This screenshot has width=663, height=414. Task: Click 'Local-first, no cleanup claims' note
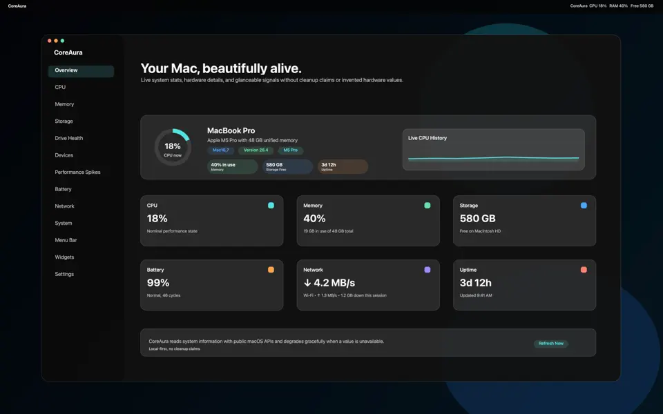tap(174, 349)
